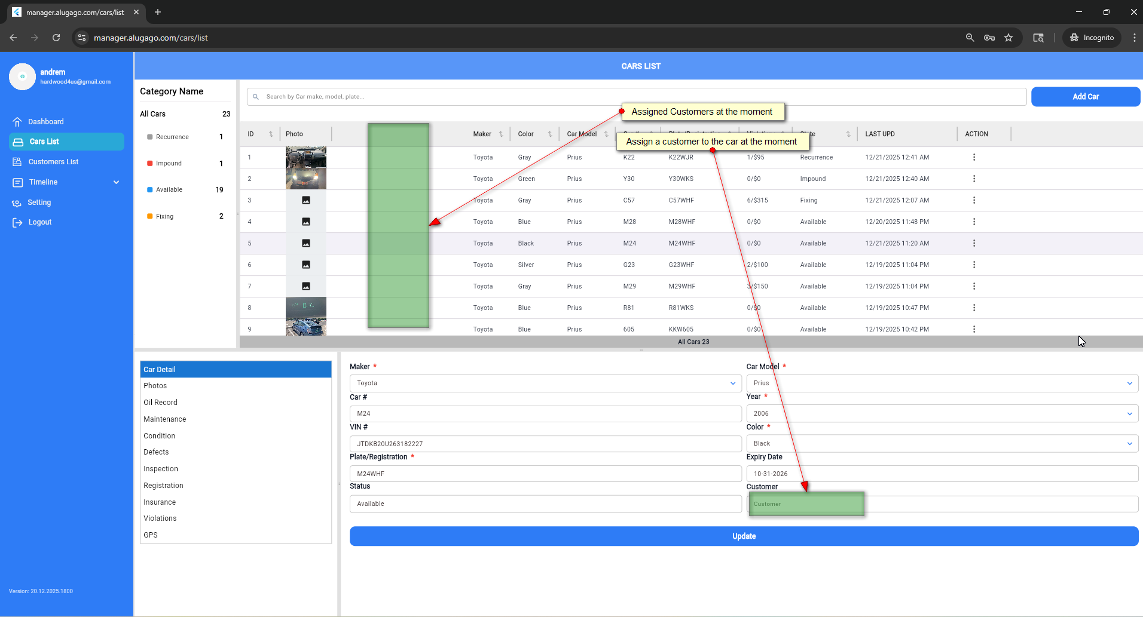
Task: Open the Setting gear in sidebar
Action: pos(17,203)
